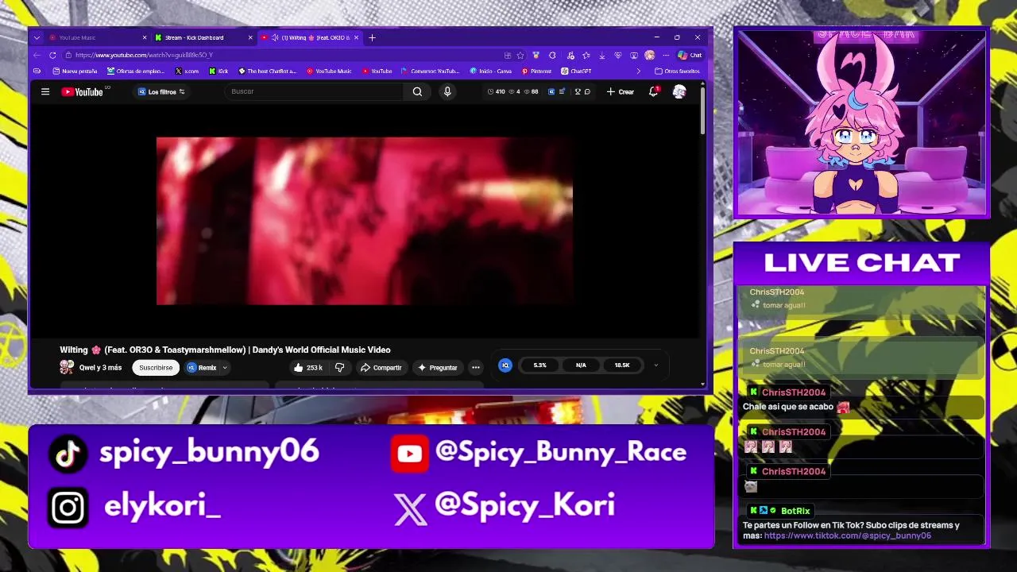Open the browser profile avatar
The height and width of the screenshot is (572, 1017).
click(649, 56)
